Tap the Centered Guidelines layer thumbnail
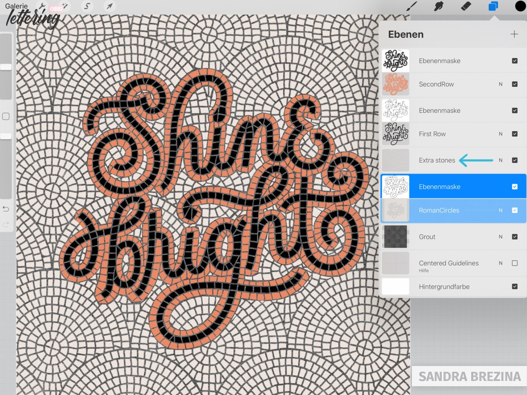This screenshot has width=527, height=395. [396, 263]
